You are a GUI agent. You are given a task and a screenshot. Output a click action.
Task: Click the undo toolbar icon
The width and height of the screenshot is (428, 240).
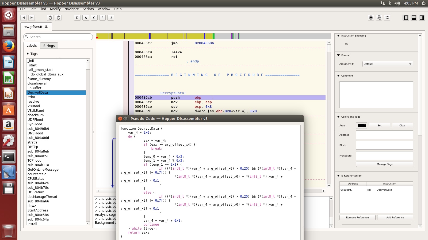click(x=50, y=18)
